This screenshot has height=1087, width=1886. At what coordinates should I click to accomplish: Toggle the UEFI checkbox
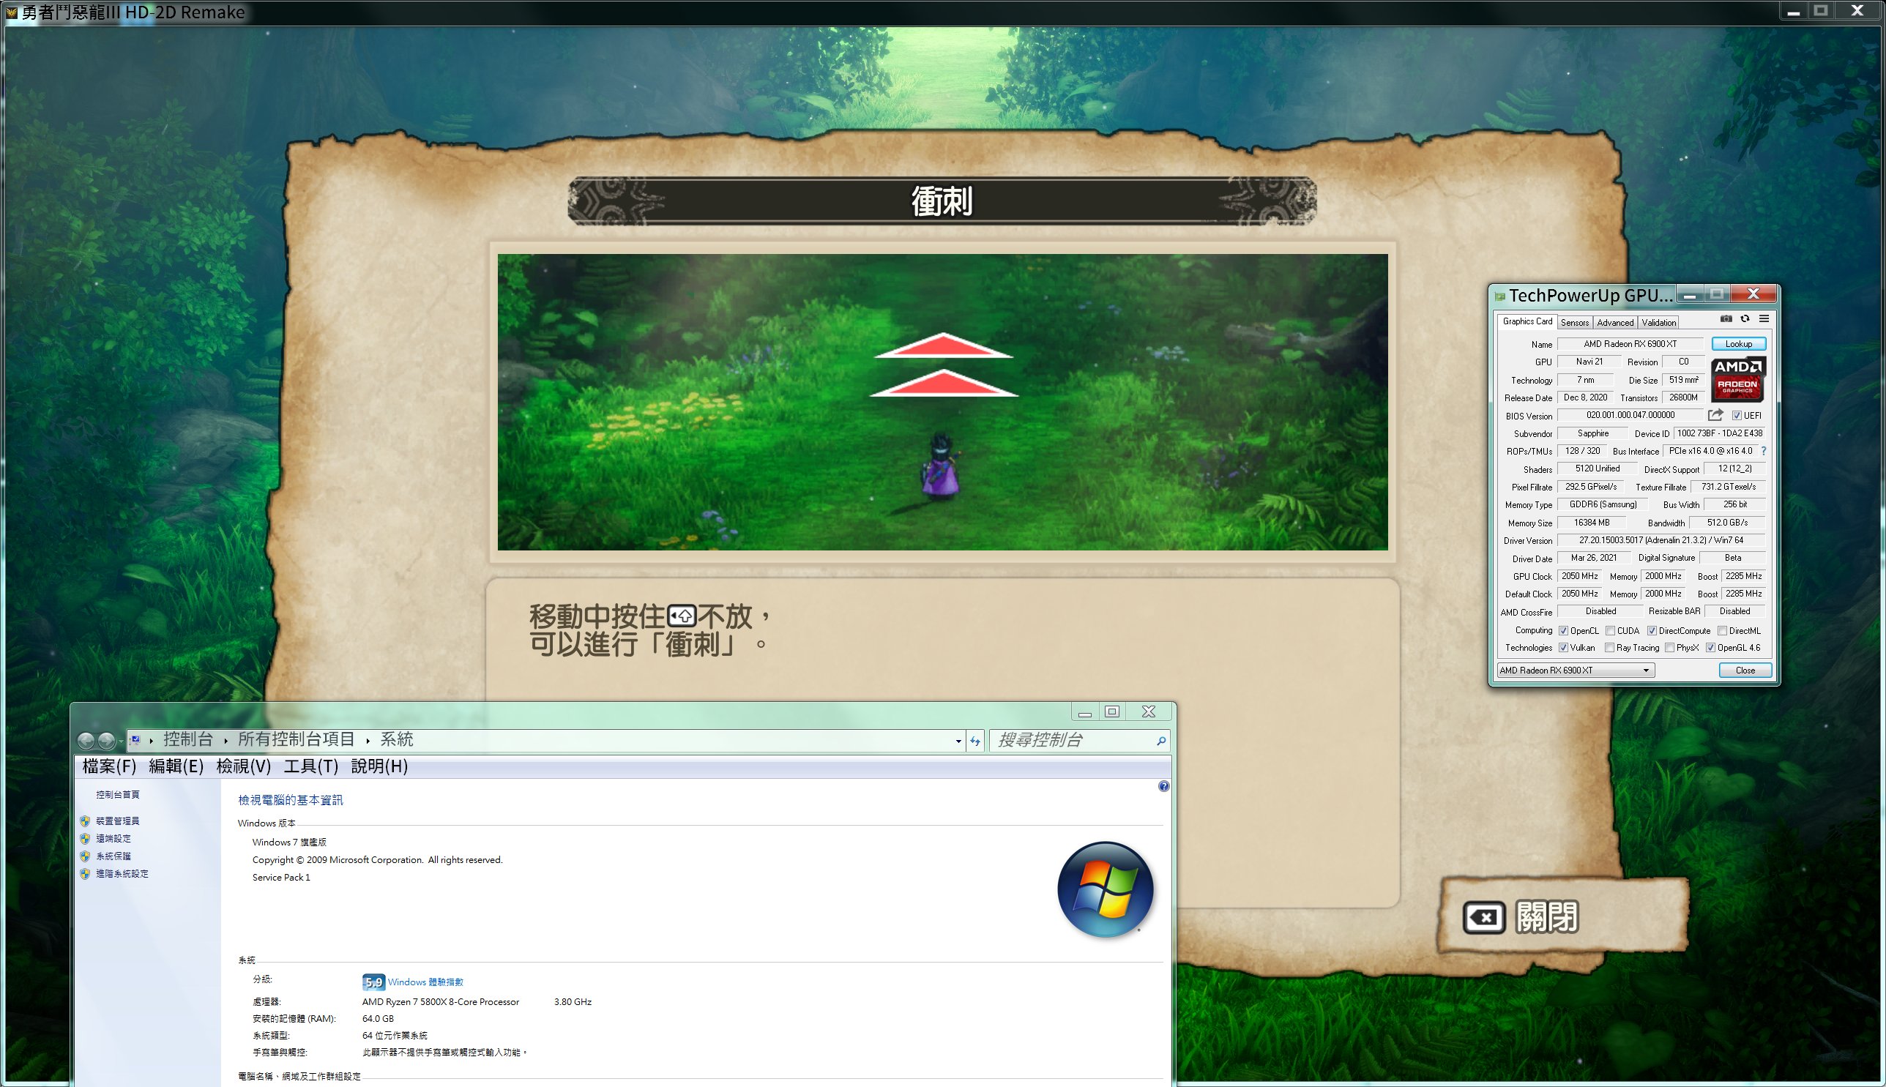pyautogui.click(x=1737, y=416)
